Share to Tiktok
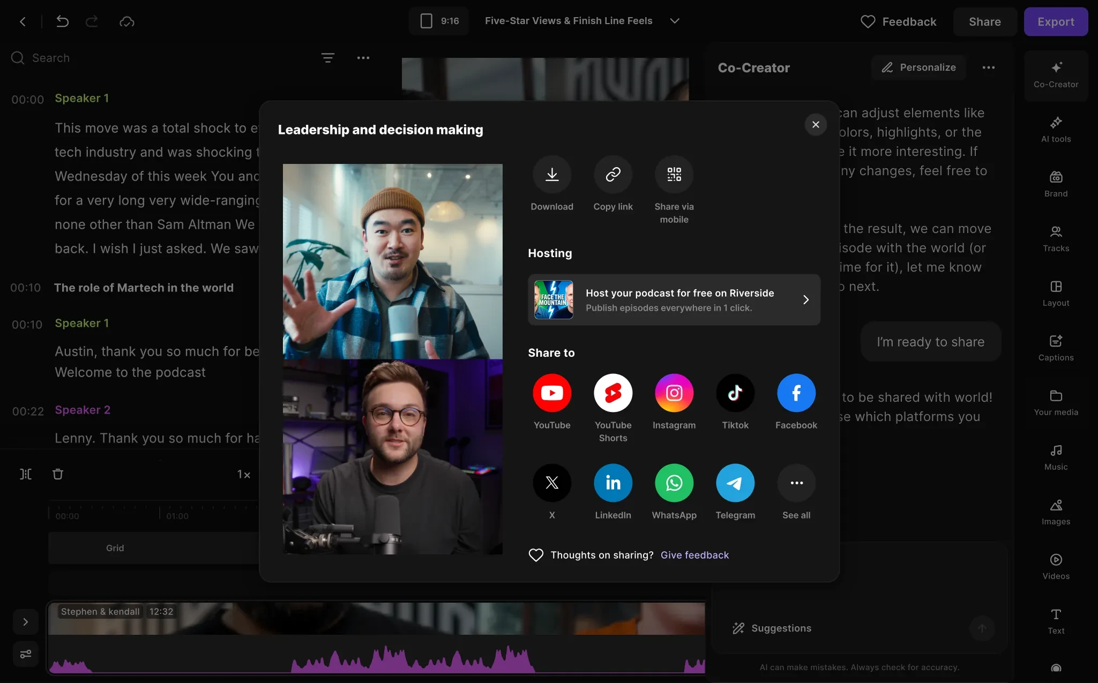Viewport: 1098px width, 683px height. point(735,393)
